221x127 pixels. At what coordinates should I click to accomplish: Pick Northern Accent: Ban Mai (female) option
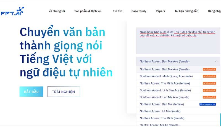click(x=178, y=104)
